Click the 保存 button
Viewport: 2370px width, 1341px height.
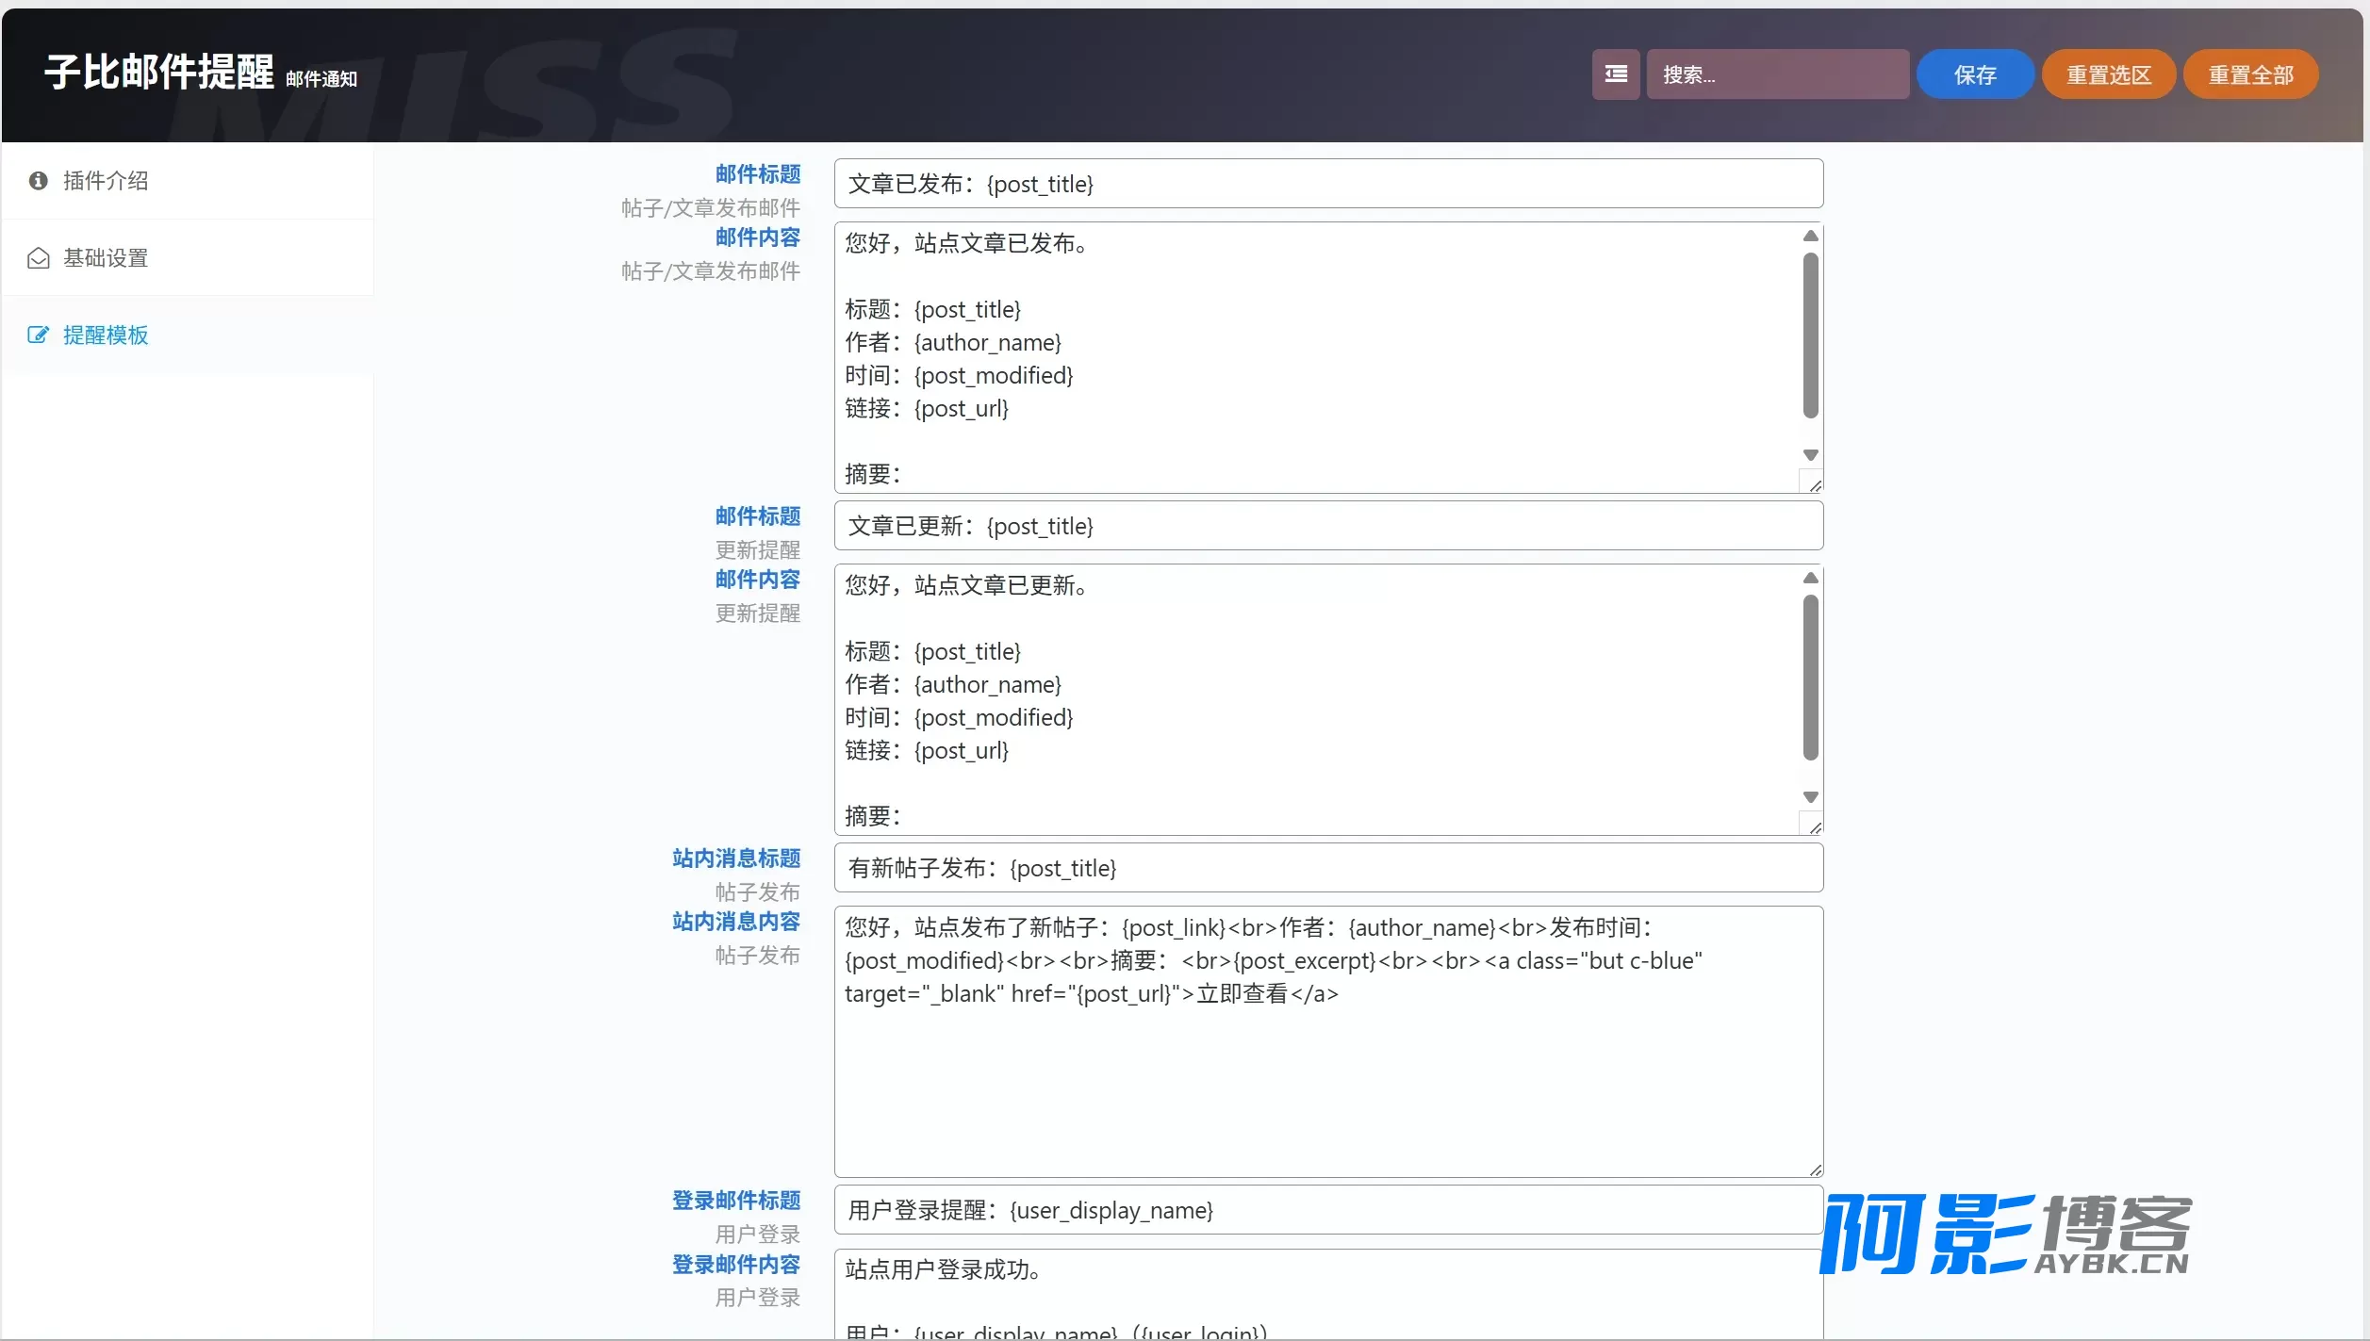pyautogui.click(x=1975, y=74)
